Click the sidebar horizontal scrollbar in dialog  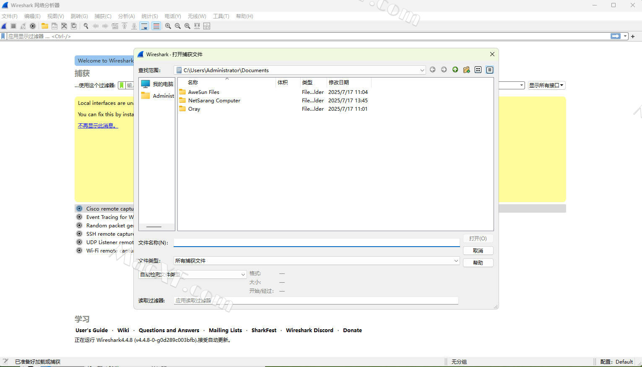pyautogui.click(x=154, y=227)
